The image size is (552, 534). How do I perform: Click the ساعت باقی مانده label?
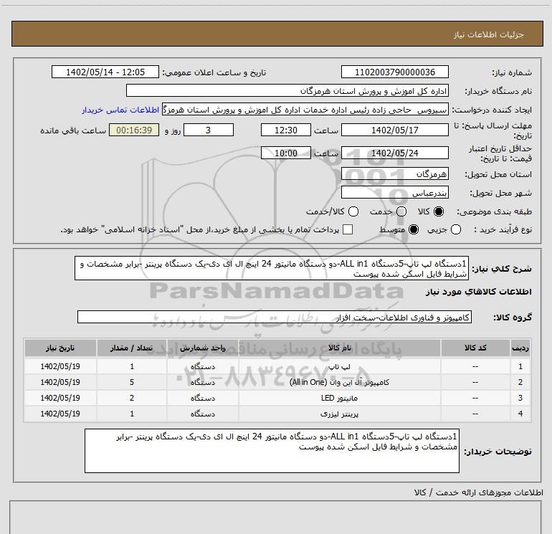click(73, 130)
